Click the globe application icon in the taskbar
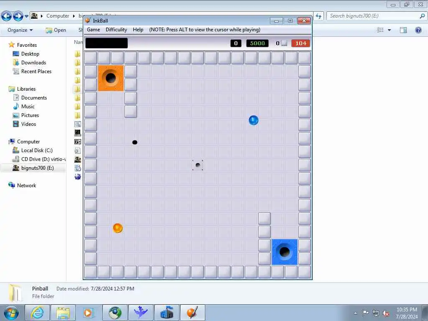 click(115, 313)
